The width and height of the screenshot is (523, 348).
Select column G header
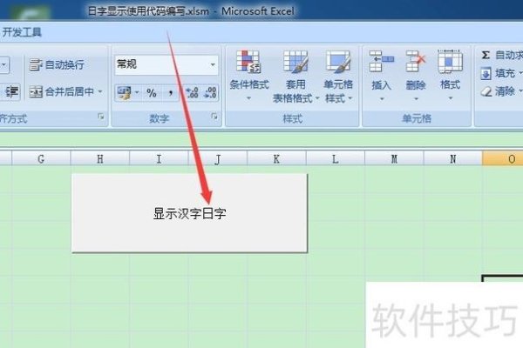pos(41,159)
